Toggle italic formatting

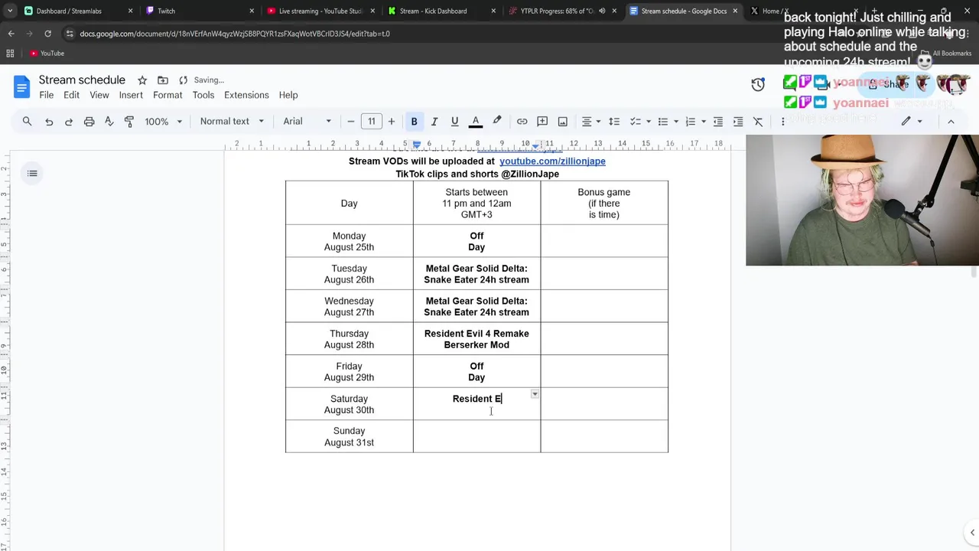coord(434,121)
